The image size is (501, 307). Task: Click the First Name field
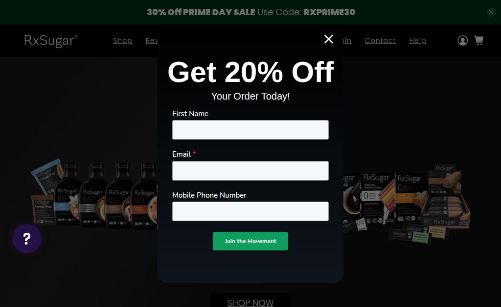(250, 130)
